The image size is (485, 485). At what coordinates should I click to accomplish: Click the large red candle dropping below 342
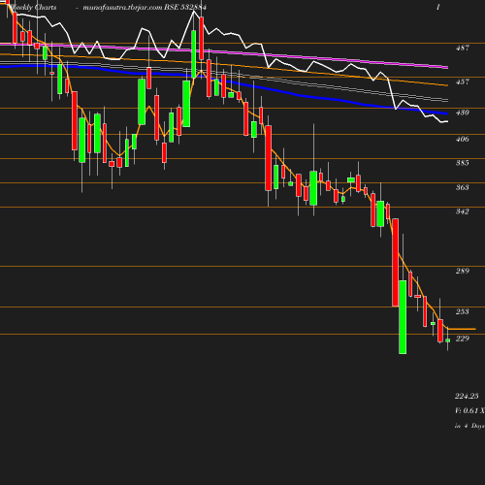[x=395, y=262]
